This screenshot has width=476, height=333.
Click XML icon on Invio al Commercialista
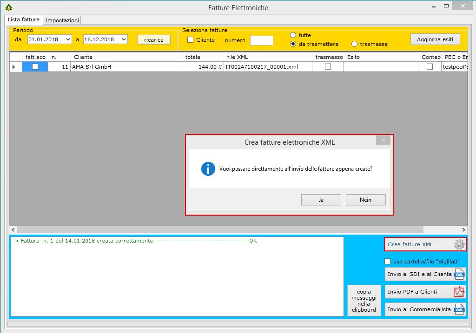(x=459, y=309)
